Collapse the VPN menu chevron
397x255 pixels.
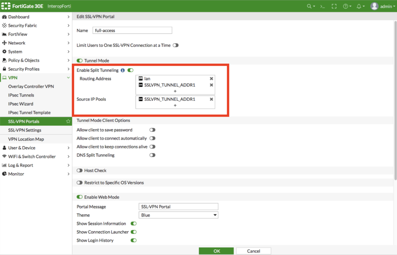coord(68,78)
